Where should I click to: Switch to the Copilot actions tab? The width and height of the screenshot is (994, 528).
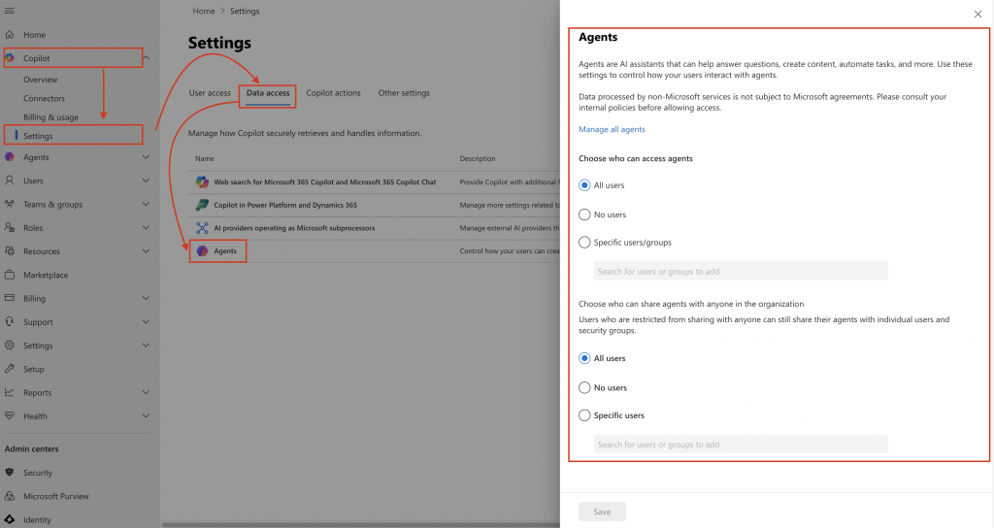pos(333,93)
